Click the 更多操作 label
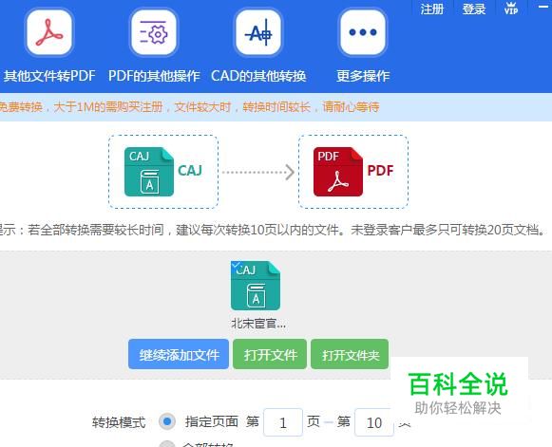Viewport: 552px width, 447px height. [x=363, y=76]
